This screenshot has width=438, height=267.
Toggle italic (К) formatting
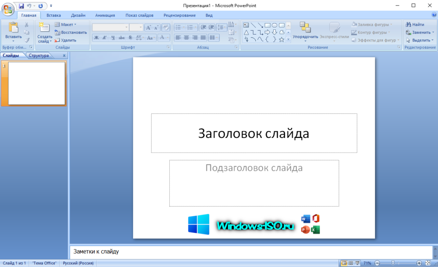coord(104,38)
